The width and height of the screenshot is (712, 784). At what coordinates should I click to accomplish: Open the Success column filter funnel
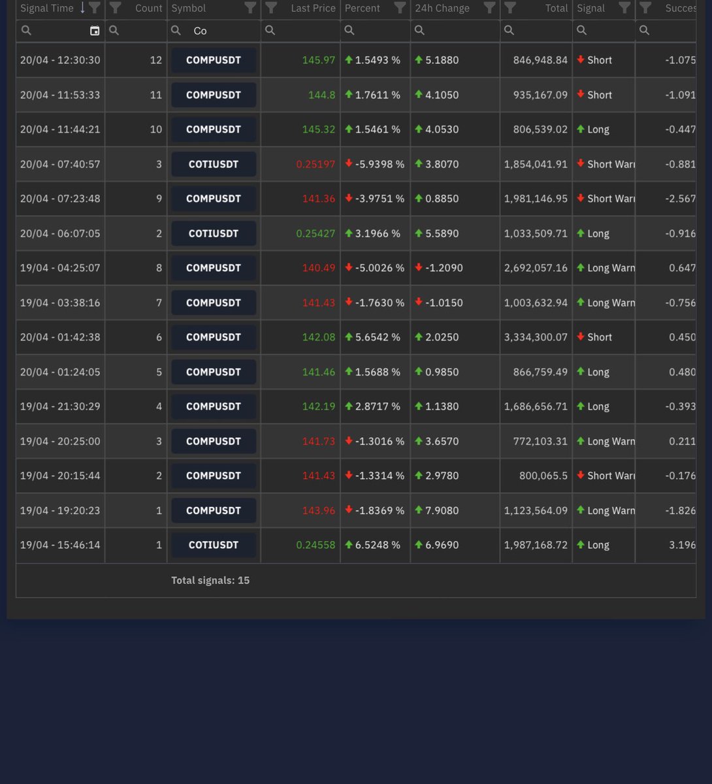pos(646,8)
